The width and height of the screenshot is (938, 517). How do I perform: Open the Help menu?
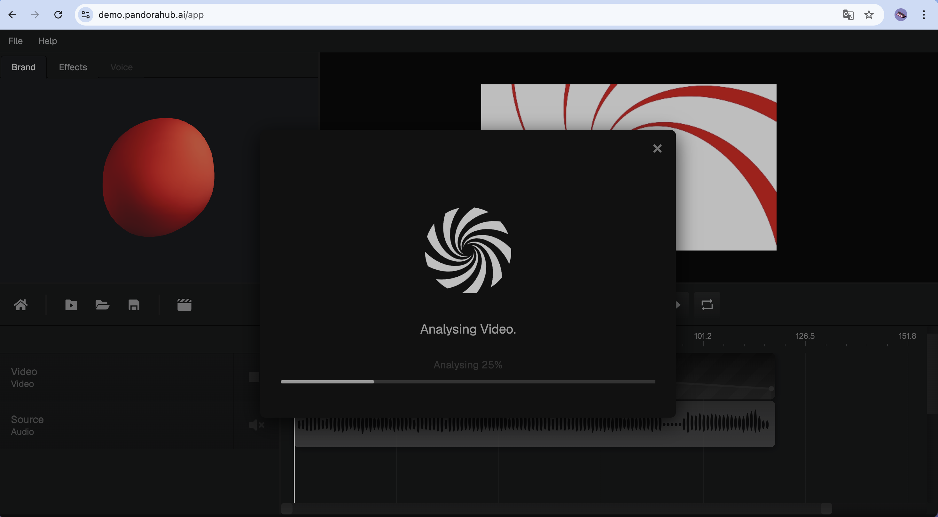[47, 41]
